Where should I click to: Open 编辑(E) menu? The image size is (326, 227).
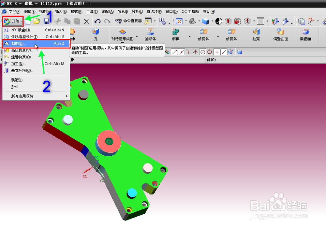click(x=30, y=12)
